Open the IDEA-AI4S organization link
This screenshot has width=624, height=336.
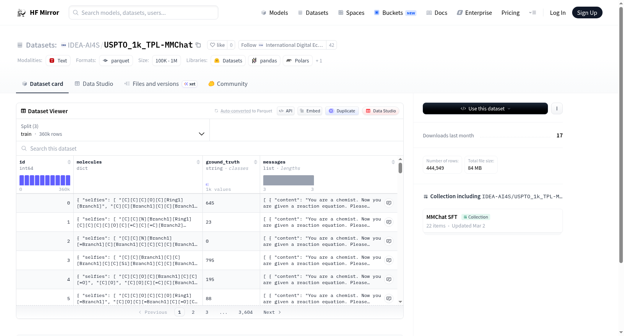[84, 45]
